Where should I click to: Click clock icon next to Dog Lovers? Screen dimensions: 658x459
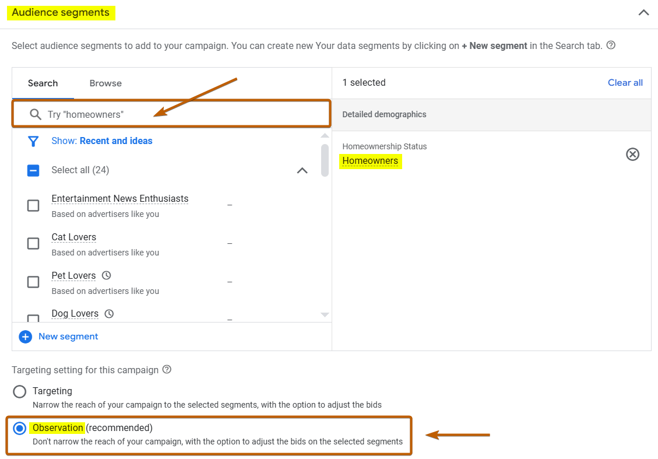point(109,314)
